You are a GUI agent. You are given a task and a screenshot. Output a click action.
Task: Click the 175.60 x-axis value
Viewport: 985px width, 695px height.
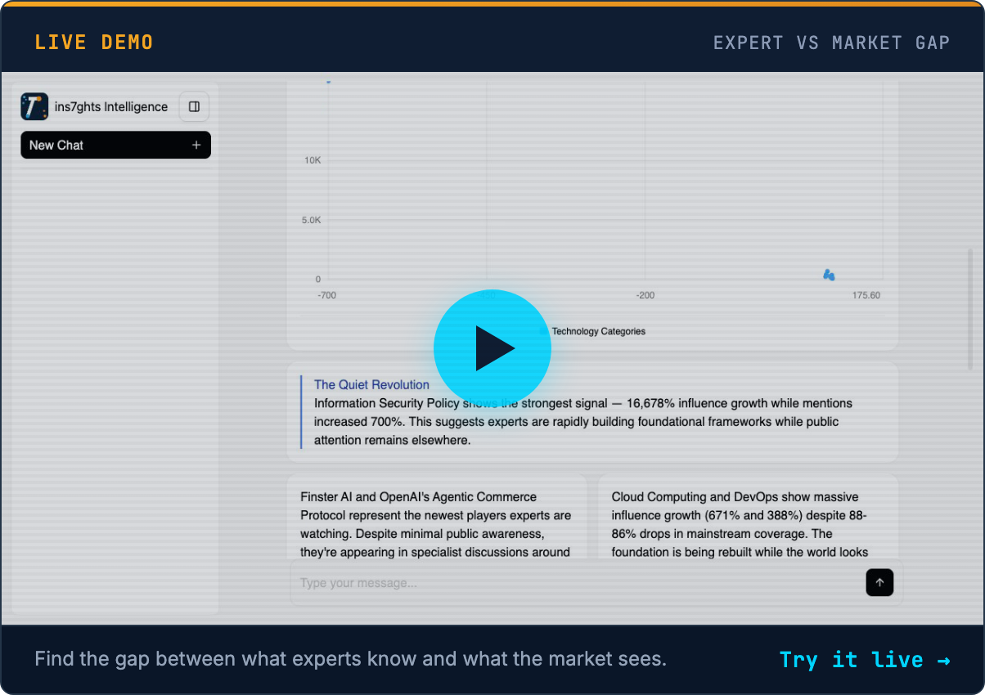pos(866,295)
